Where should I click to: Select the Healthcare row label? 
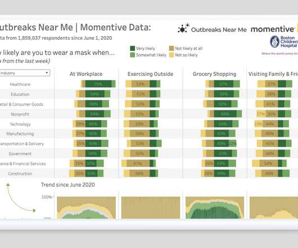click(20, 84)
